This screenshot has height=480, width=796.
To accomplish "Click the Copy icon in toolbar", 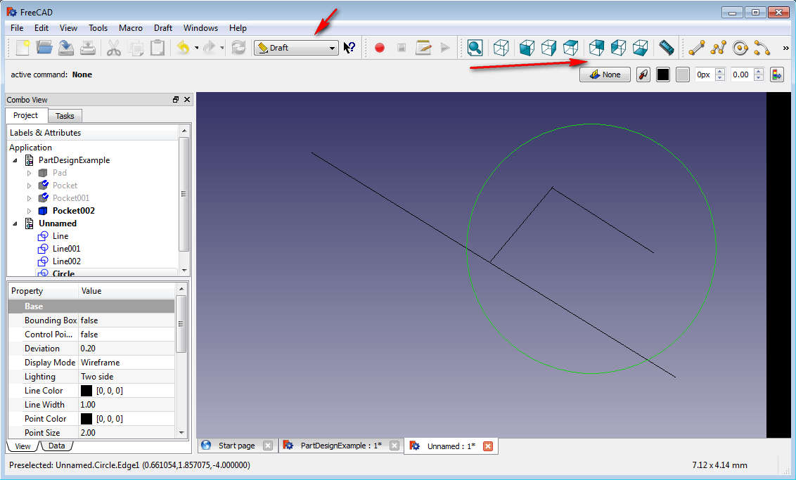I will 136,48.
